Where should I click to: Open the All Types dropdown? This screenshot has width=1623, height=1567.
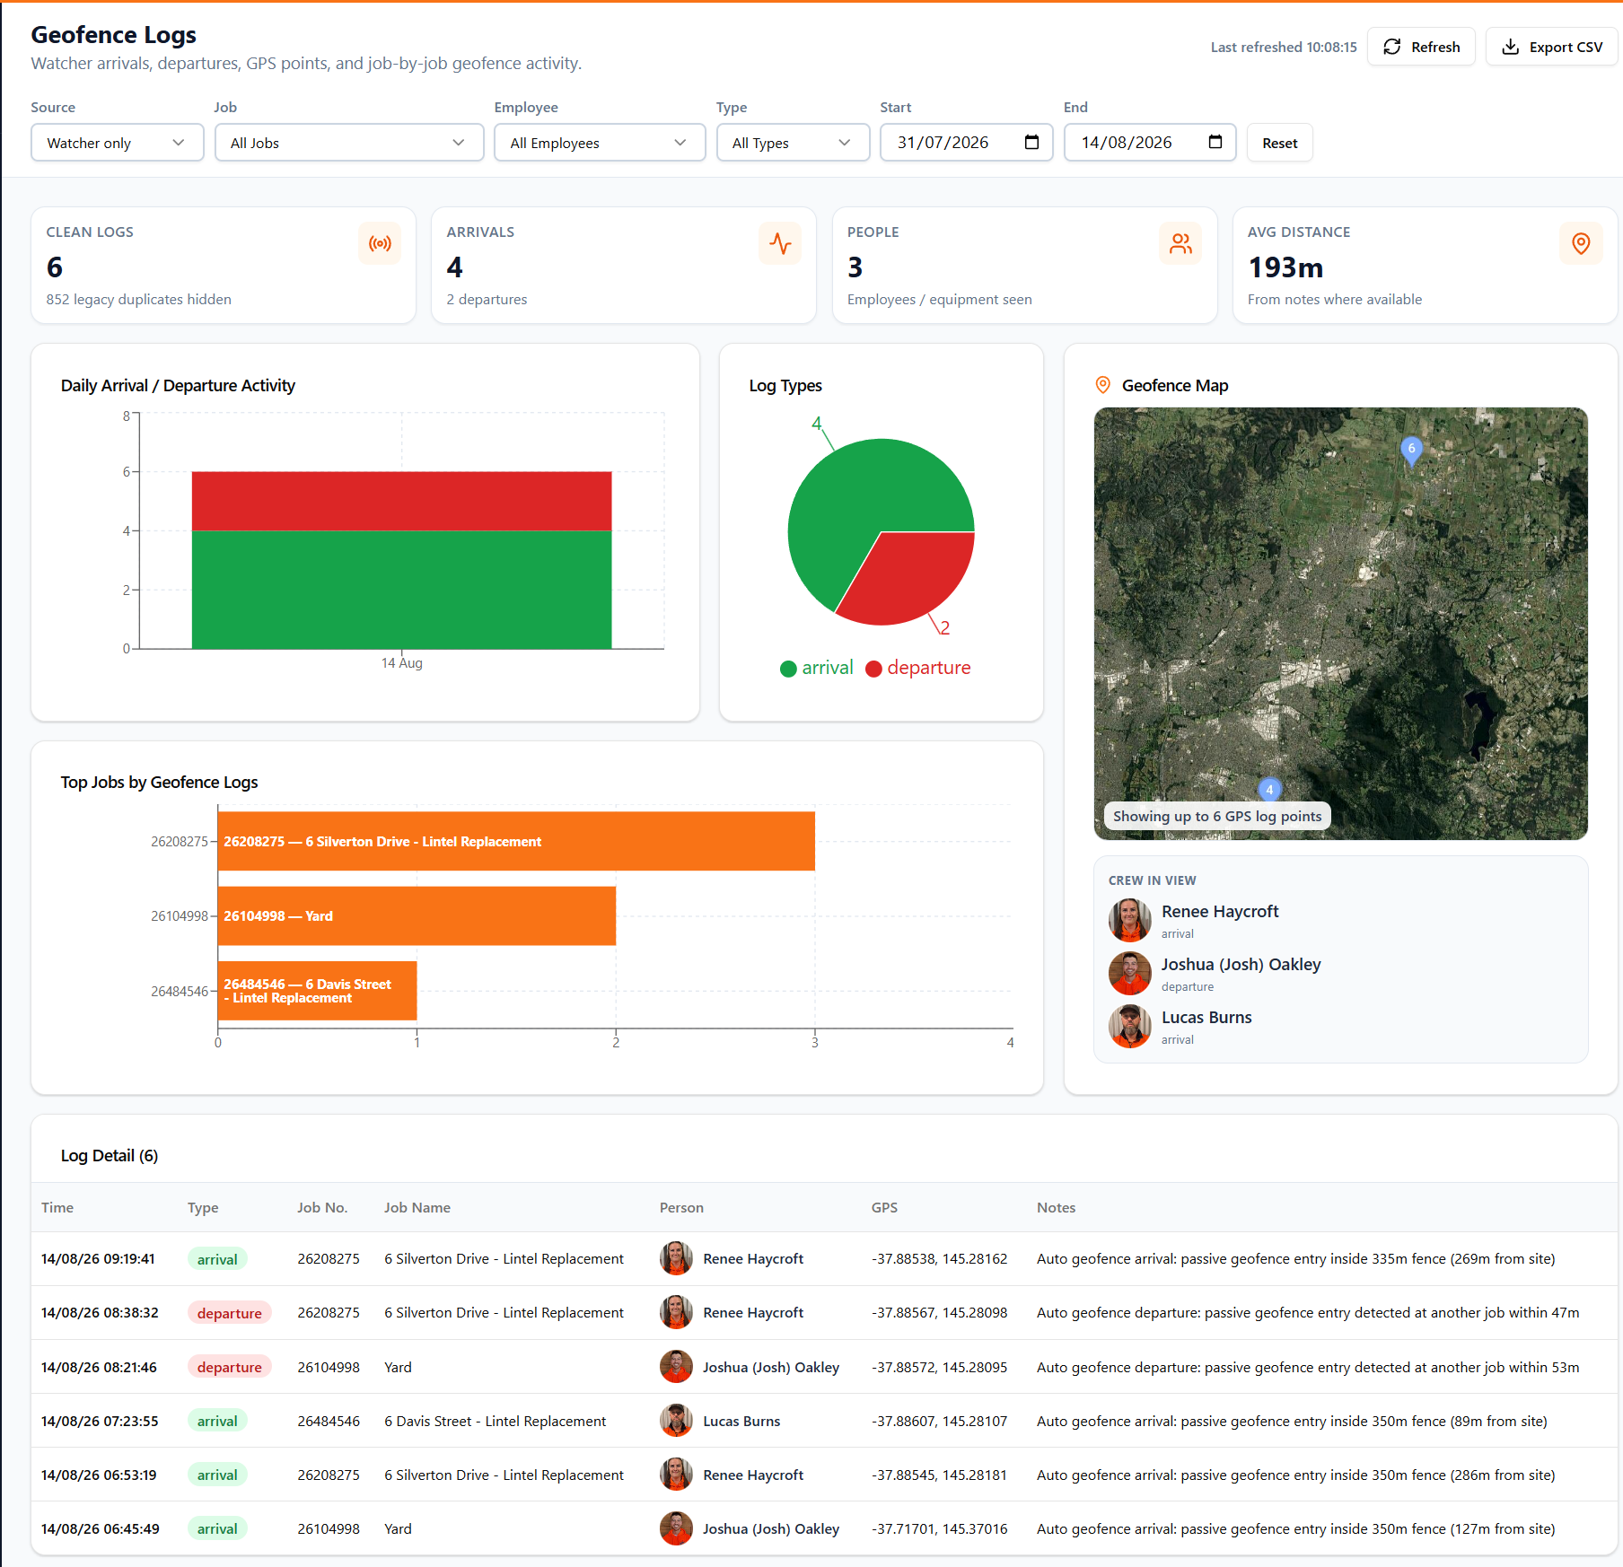point(793,143)
